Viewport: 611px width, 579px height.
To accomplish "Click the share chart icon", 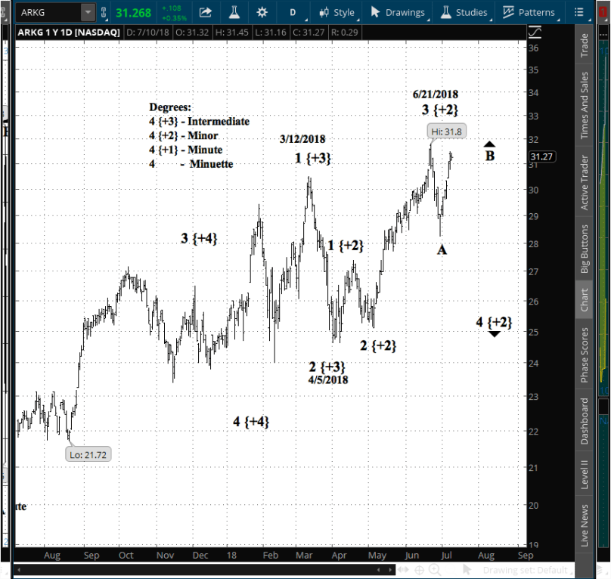I will [x=205, y=12].
